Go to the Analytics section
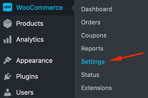 (30, 39)
